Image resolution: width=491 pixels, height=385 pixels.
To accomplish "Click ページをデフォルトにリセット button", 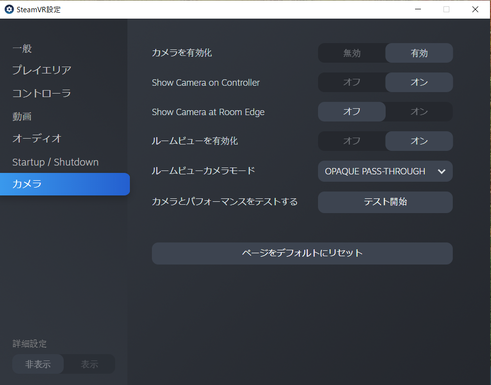I will (x=302, y=253).
